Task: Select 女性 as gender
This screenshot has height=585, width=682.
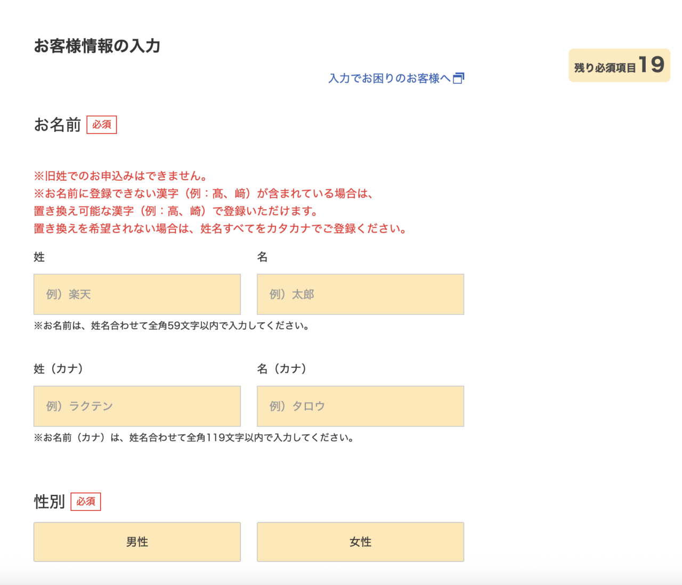Action: (361, 542)
